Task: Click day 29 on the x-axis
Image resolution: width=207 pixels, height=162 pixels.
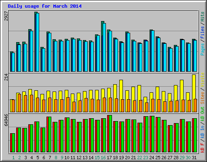Action: [x=182, y=158]
